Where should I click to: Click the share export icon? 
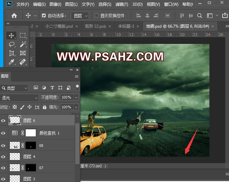tap(225, 15)
